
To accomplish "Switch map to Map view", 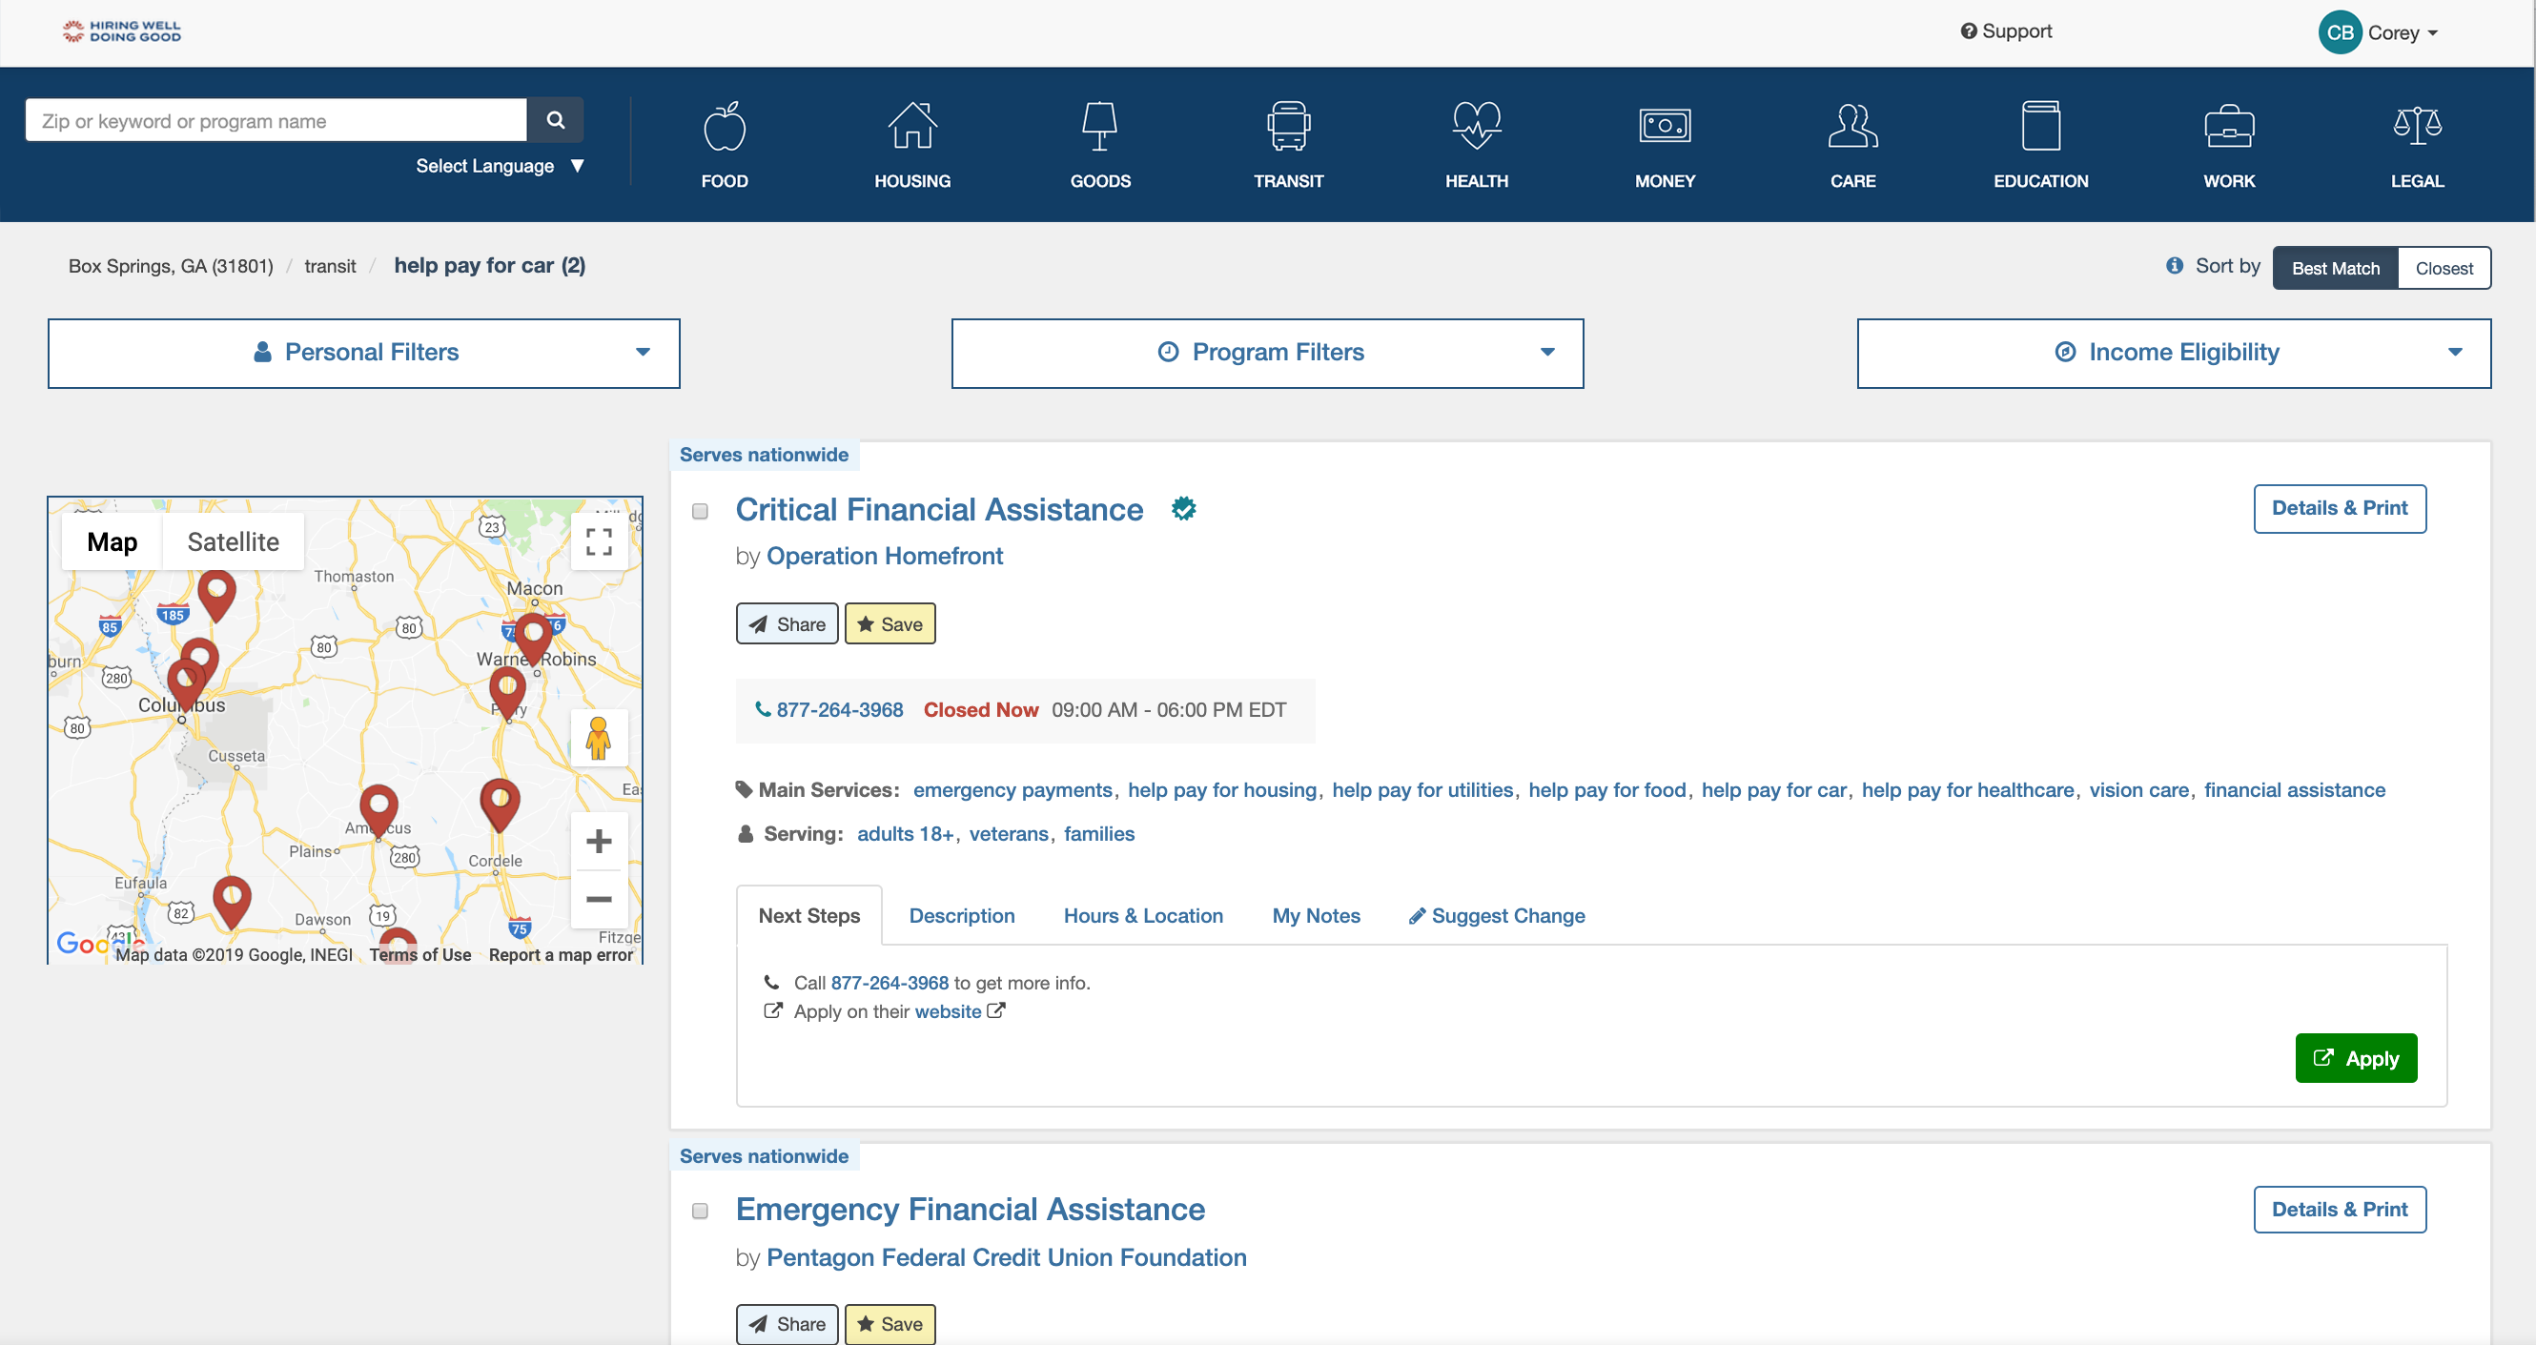I will pos(112,541).
